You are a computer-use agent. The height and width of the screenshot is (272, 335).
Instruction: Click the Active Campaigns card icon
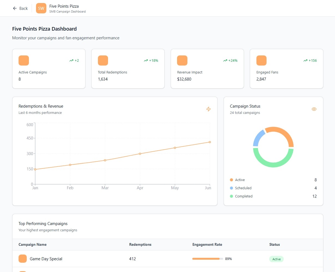click(24, 60)
